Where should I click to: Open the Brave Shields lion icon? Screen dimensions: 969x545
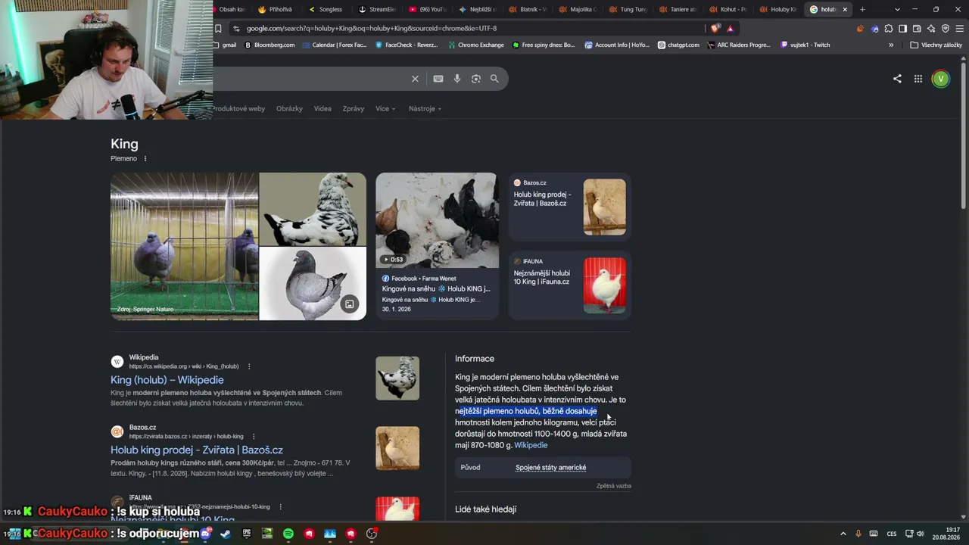pyautogui.click(x=715, y=29)
